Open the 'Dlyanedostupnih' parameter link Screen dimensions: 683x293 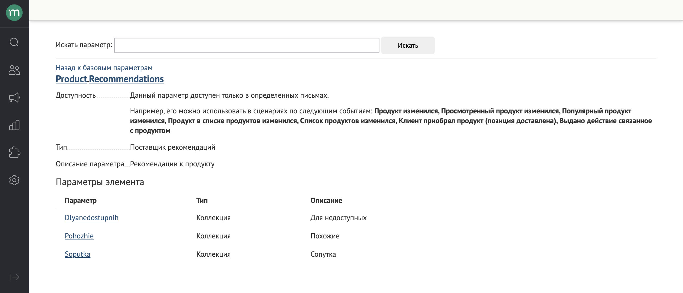pos(92,218)
